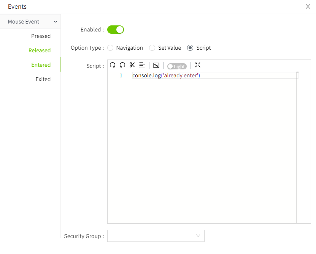This screenshot has height=254, width=316.
Task: Close the Events dialog
Action: click(308, 6)
